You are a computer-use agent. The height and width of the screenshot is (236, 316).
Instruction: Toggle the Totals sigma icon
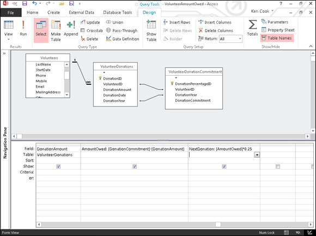252,28
